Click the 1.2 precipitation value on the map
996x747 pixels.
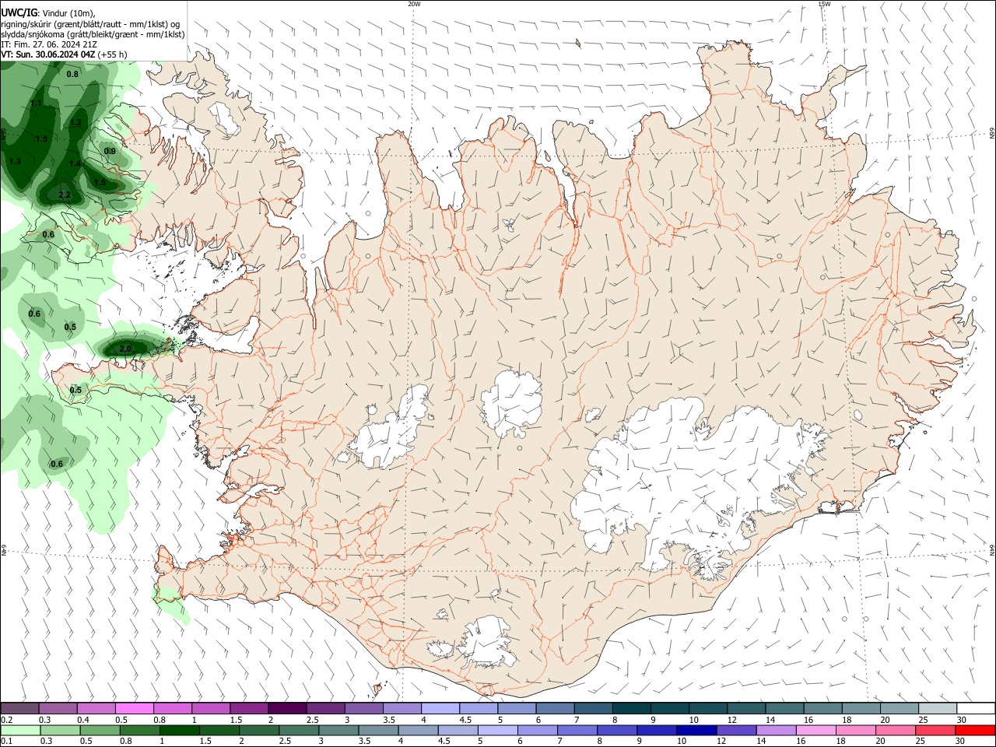(x=75, y=122)
